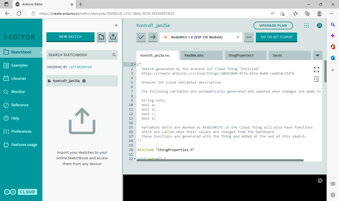The width and height of the screenshot is (339, 201).
Task: Close the Arduino Editor browser tab
Action: click(72, 4)
